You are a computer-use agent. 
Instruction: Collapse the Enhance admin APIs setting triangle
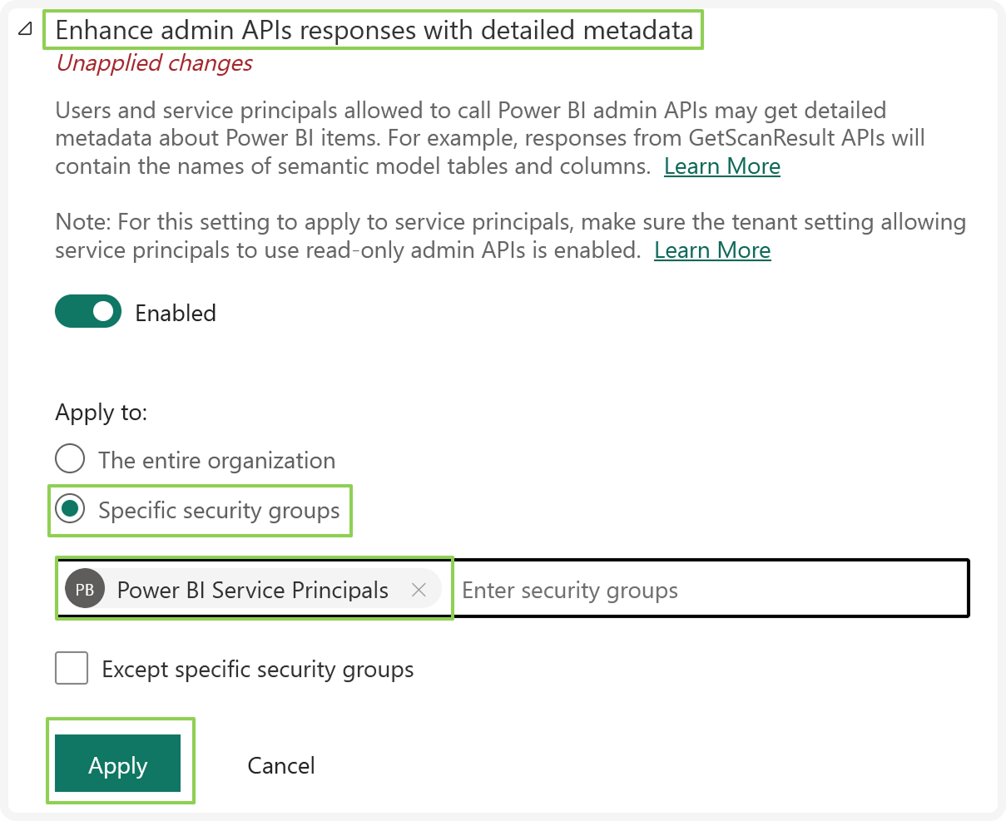point(26,30)
